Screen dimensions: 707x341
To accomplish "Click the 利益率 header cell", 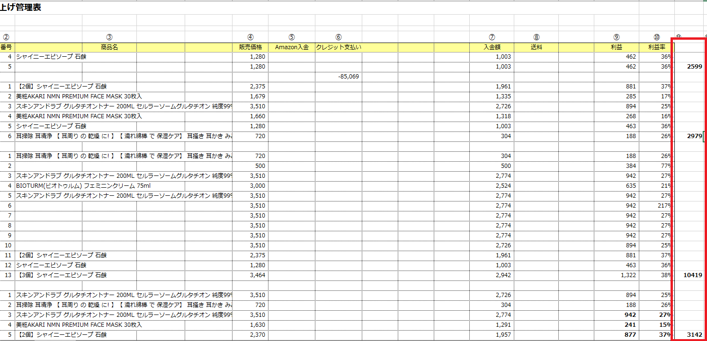I will pos(656,47).
